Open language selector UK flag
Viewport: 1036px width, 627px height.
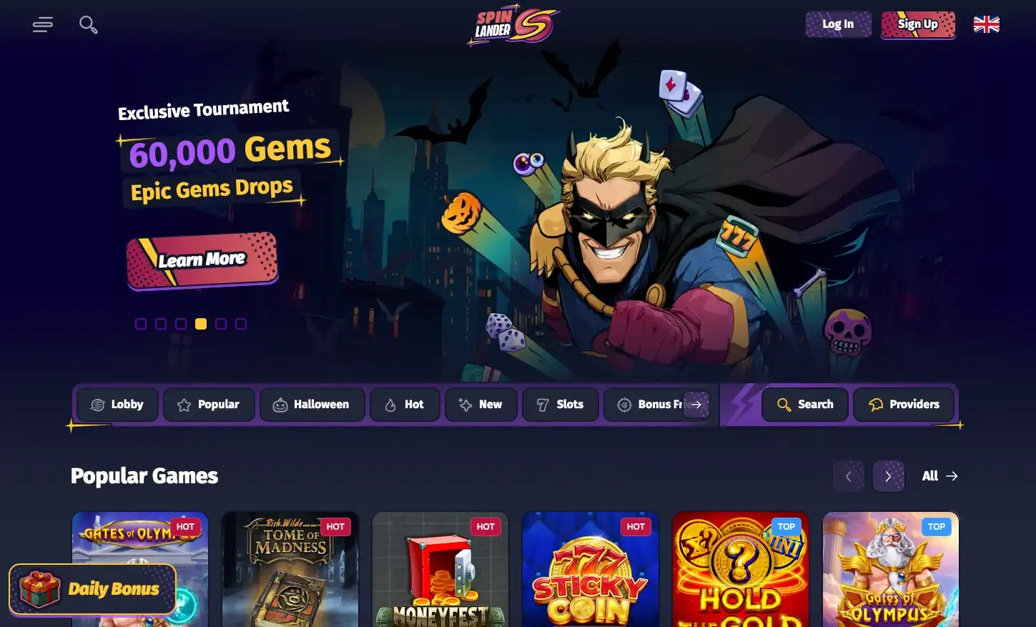pyautogui.click(x=987, y=24)
